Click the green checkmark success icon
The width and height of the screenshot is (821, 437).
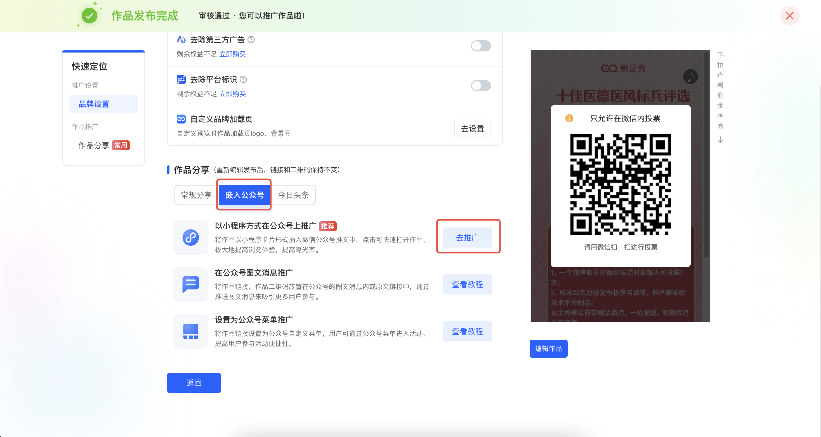click(x=89, y=16)
